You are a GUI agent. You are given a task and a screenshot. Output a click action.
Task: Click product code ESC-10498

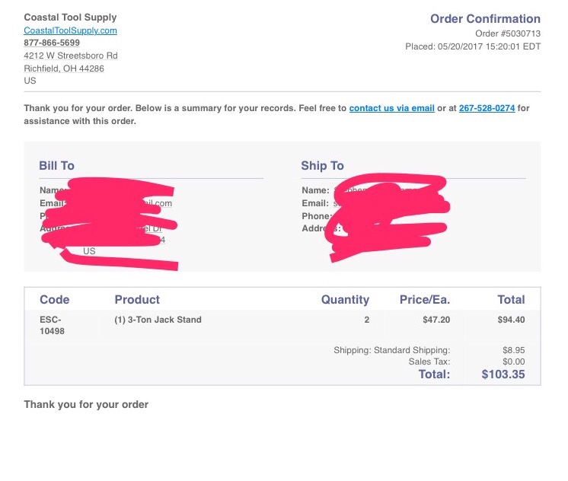[x=52, y=325]
